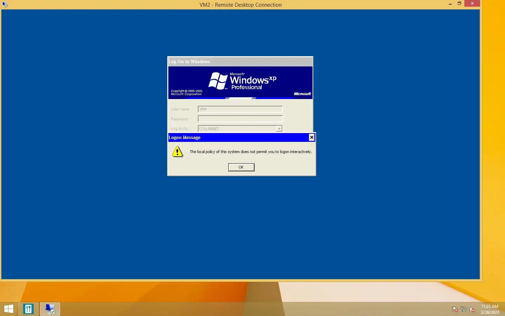Click the Action Center flag tray icon
The height and width of the screenshot is (316, 505).
point(455,309)
